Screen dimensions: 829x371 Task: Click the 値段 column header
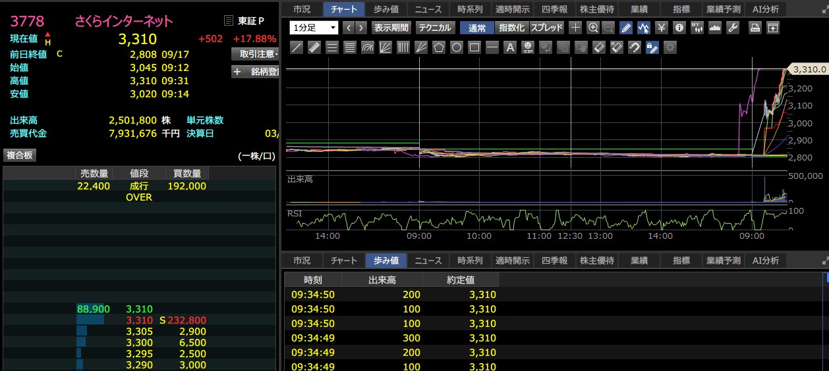(x=139, y=173)
